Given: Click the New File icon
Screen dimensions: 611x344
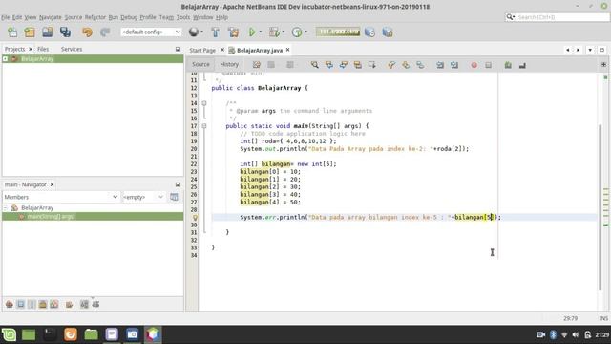Looking at the screenshot, I should pos(12,32).
